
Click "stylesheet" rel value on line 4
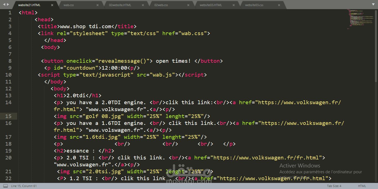89,33
